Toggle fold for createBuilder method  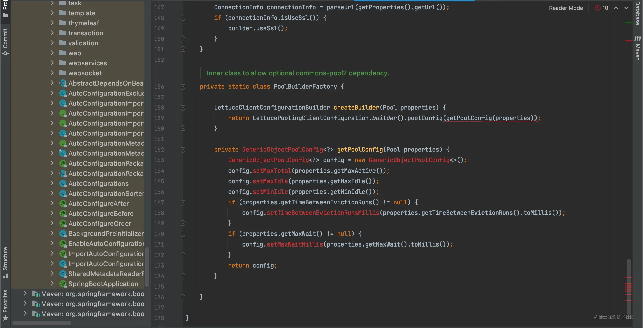pyautogui.click(x=183, y=108)
